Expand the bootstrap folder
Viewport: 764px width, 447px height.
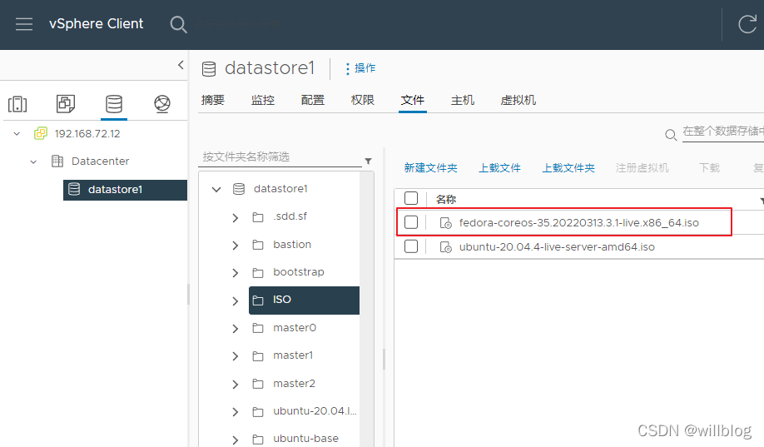point(236,273)
